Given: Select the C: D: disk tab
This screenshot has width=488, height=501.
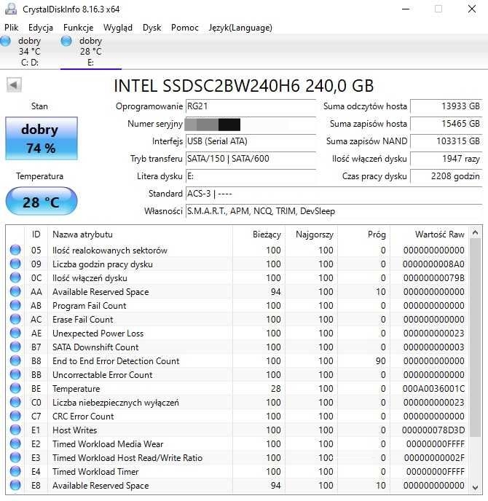Looking at the screenshot, I should pos(30,52).
